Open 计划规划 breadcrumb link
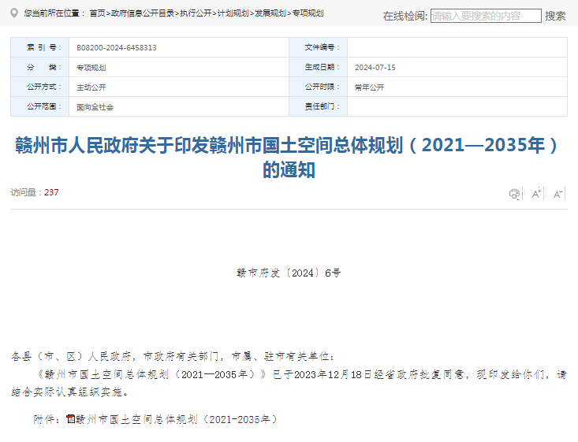578x442 pixels. (x=233, y=13)
